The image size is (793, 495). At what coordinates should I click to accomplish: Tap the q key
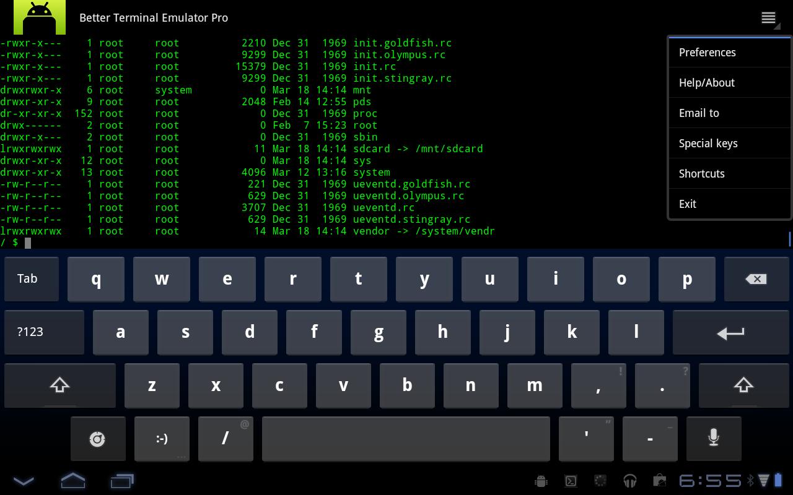(96, 279)
